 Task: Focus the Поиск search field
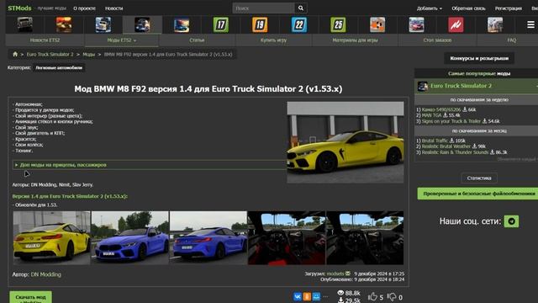point(263,8)
